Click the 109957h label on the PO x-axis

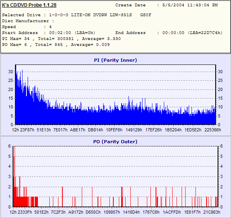click(x=112, y=212)
